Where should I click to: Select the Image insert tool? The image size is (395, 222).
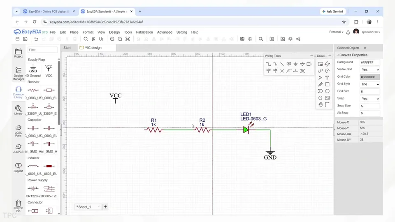[327, 98]
